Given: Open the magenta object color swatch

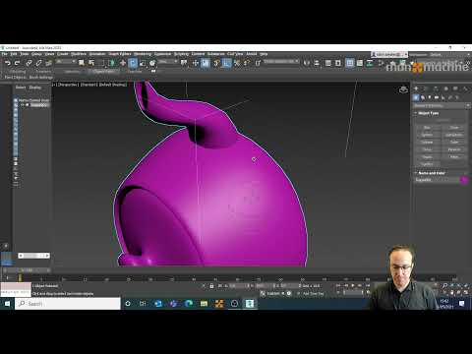Looking at the screenshot, I should coord(464,180).
